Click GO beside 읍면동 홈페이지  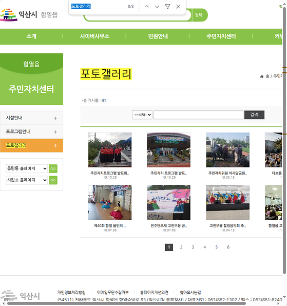tap(53, 168)
